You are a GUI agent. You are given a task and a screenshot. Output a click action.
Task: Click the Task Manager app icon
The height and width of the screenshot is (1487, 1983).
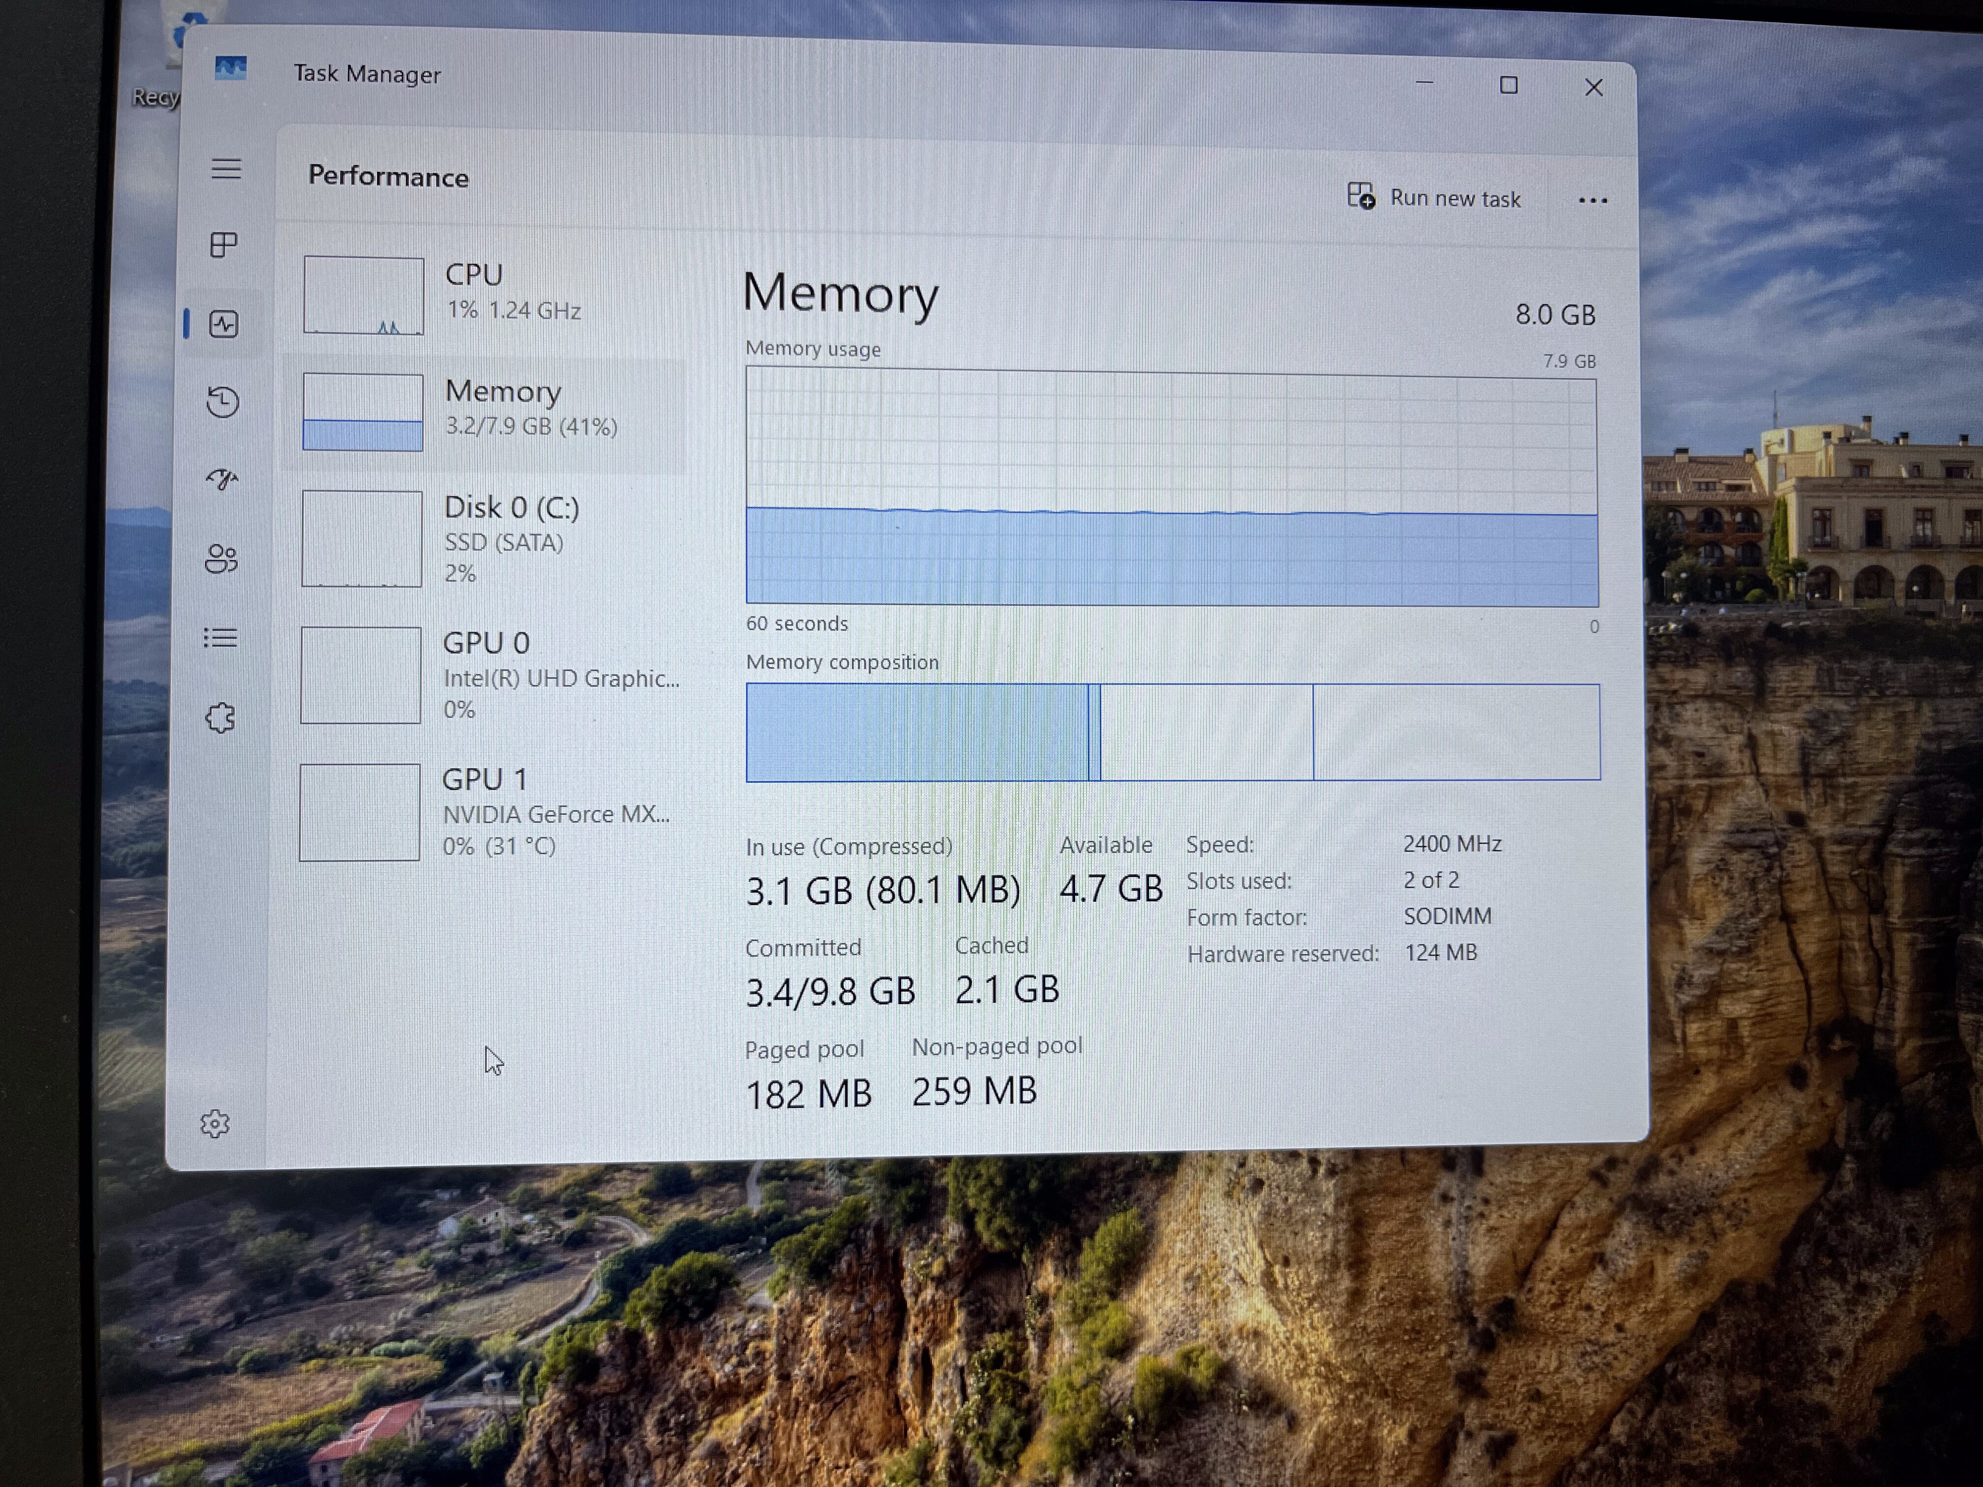(230, 69)
